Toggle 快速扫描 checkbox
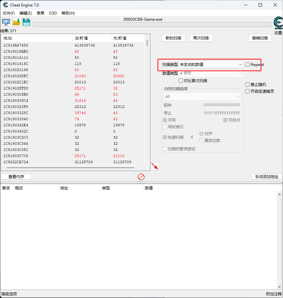 point(165,137)
